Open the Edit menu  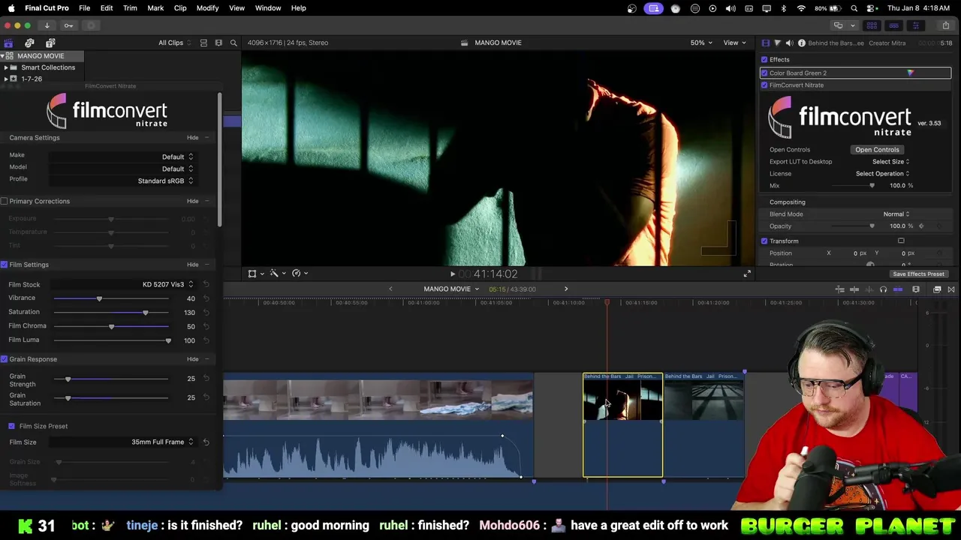pos(107,8)
